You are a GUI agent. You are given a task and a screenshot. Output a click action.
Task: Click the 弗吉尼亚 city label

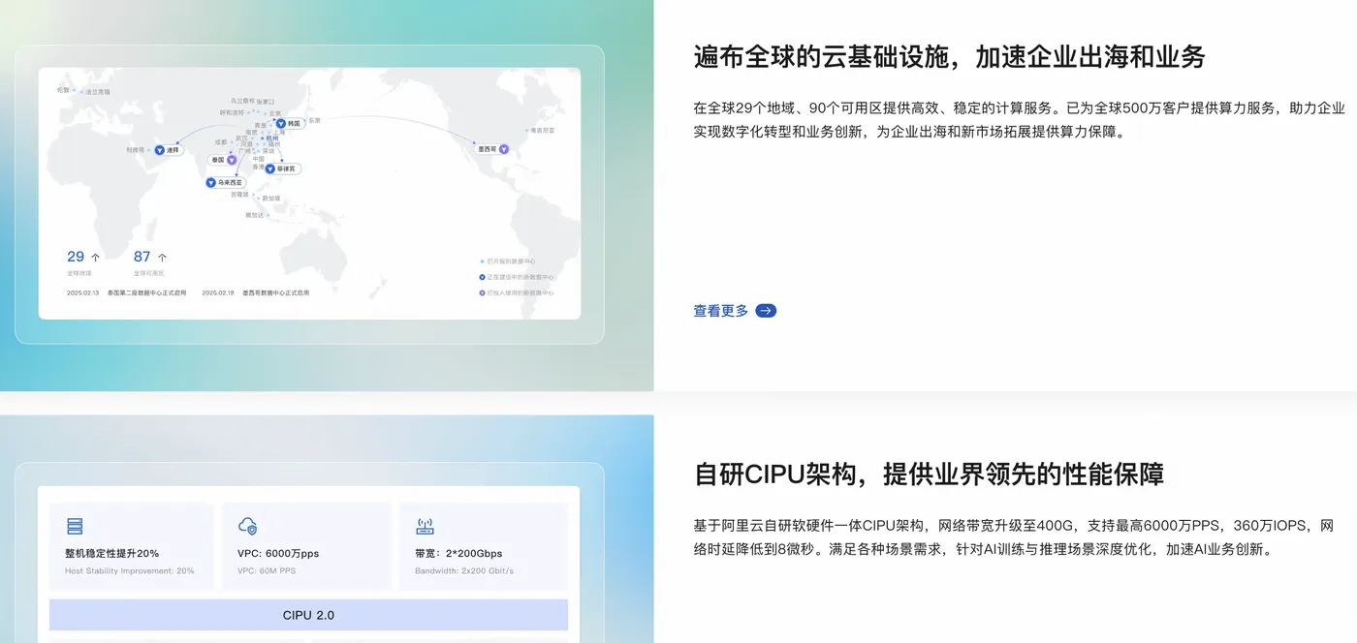tap(544, 130)
